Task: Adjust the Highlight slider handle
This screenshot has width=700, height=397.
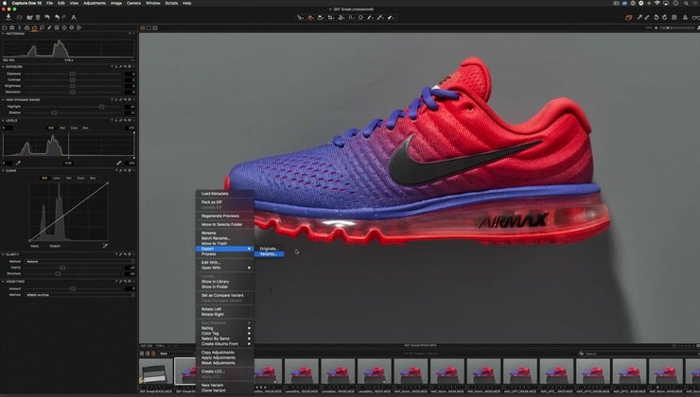Action: (102, 107)
